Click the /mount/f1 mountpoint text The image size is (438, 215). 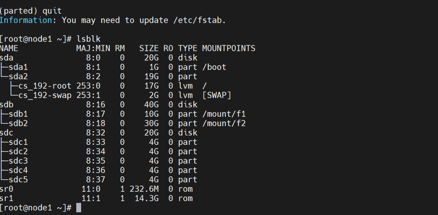pyautogui.click(x=224, y=114)
